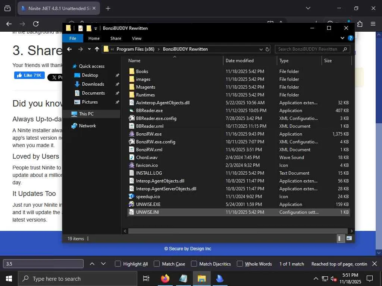Viewport: 382px width, 286px height.
Task: Open the Home ribbon tab
Action: coord(94,38)
